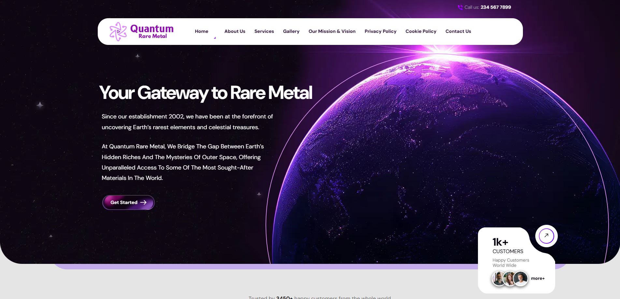Open the Cookie Policy link
The image size is (620, 299).
point(421,32)
